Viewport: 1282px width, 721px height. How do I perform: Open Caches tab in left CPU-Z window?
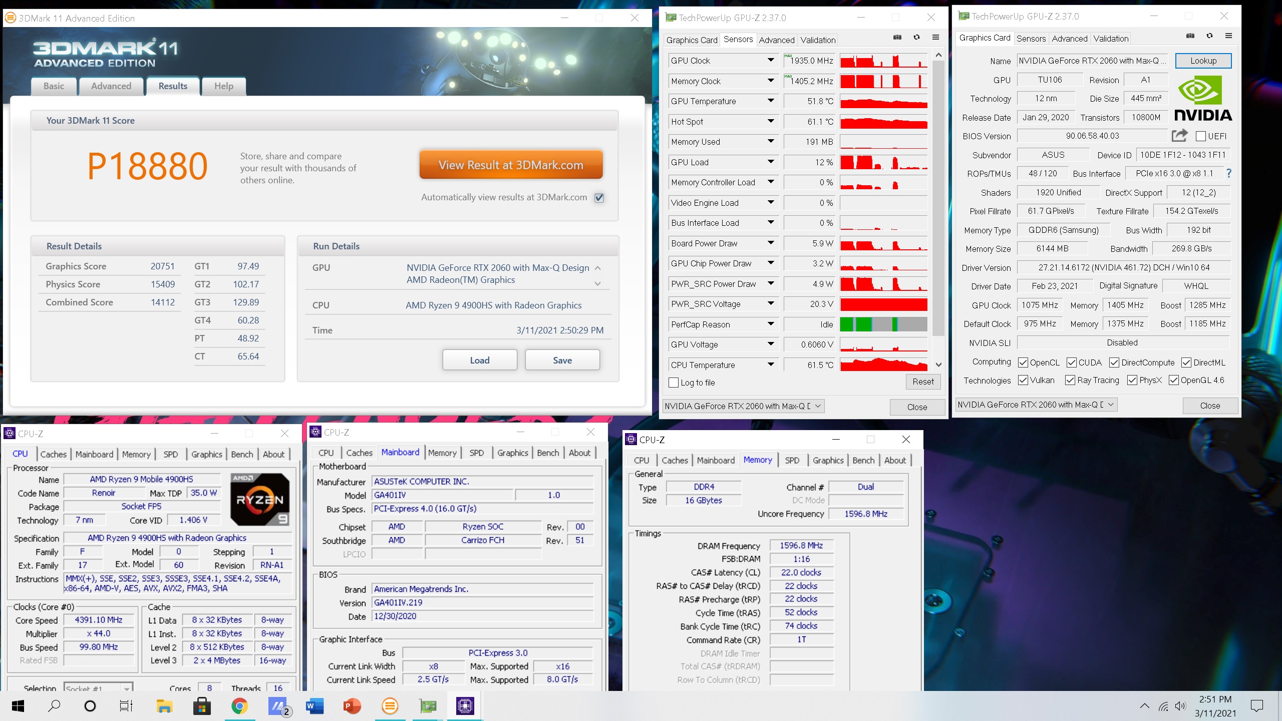[53, 454]
